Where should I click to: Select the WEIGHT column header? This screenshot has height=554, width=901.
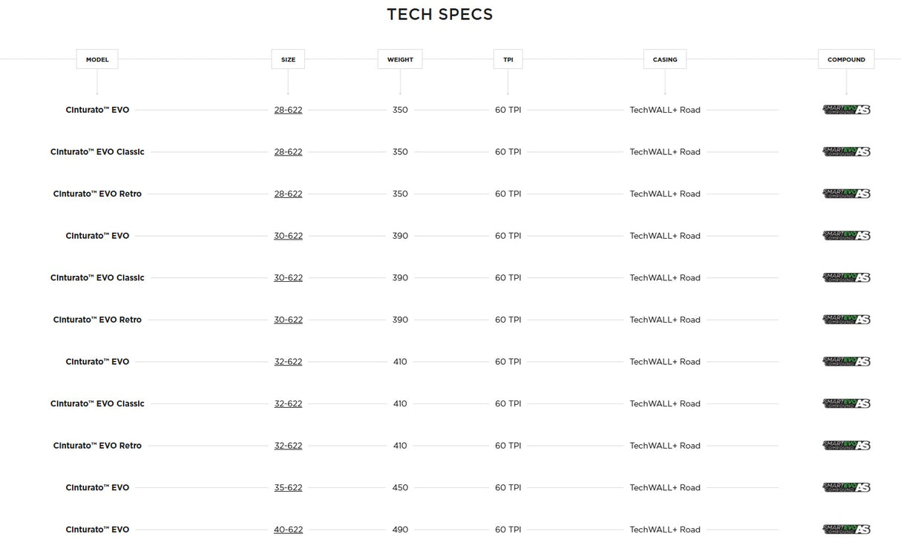(400, 59)
